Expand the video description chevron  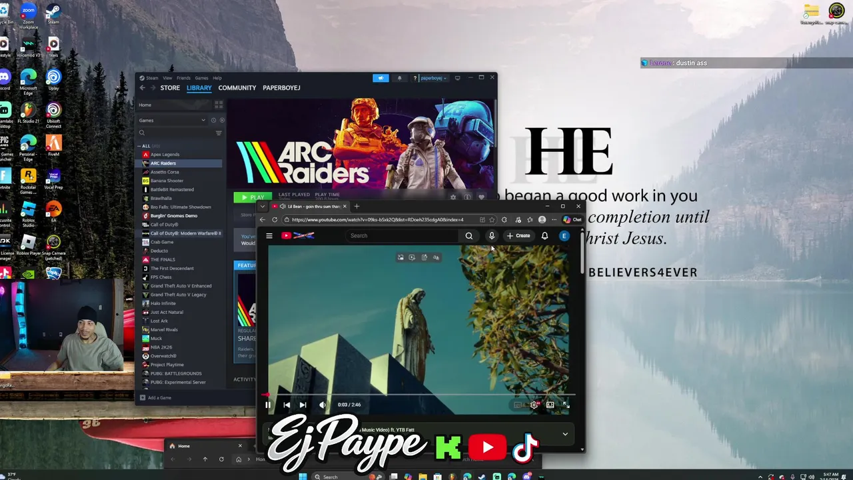(x=565, y=434)
